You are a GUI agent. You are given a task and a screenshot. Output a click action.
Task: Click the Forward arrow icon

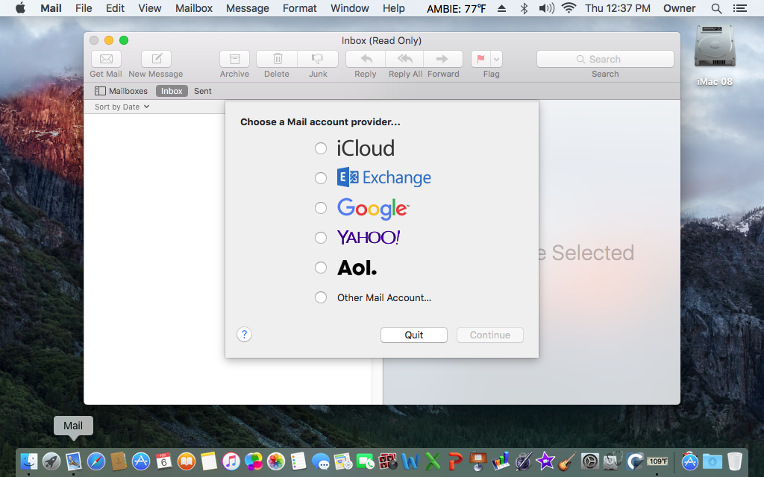pos(443,59)
